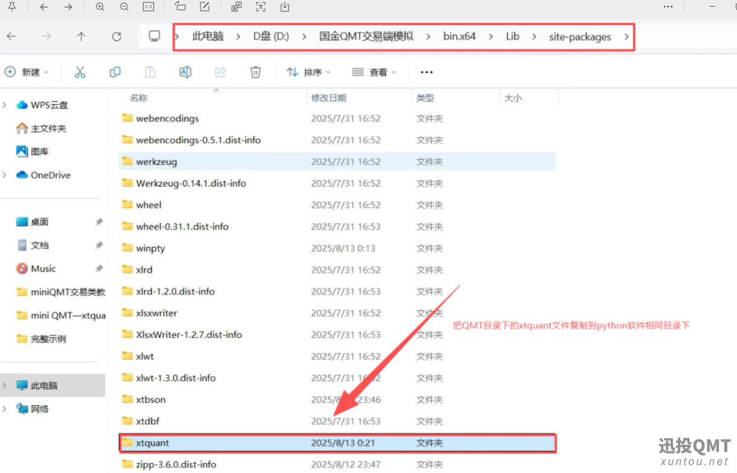Open the three-dots more options menu

pyautogui.click(x=427, y=72)
